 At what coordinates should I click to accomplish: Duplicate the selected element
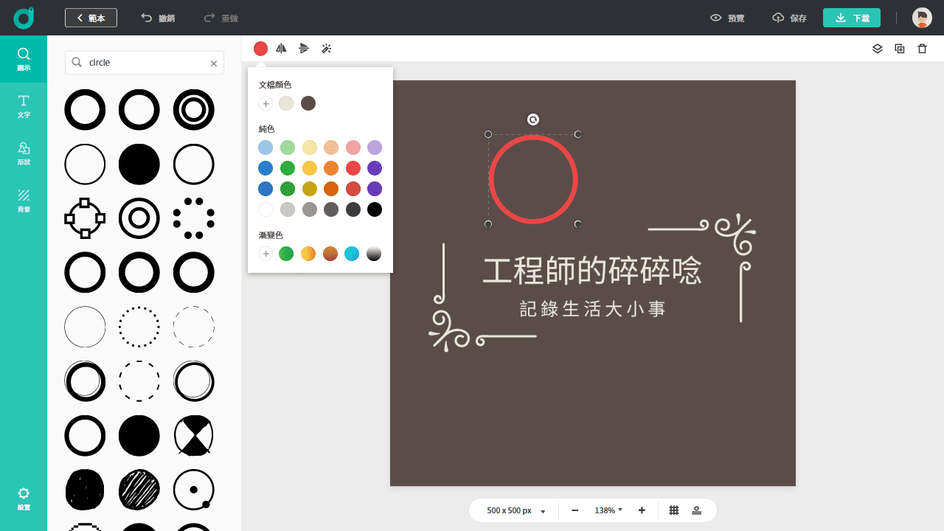click(899, 48)
